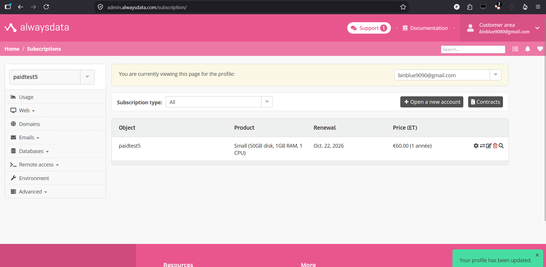Open the binblue9090@gmail.com profile selector

coord(448,75)
